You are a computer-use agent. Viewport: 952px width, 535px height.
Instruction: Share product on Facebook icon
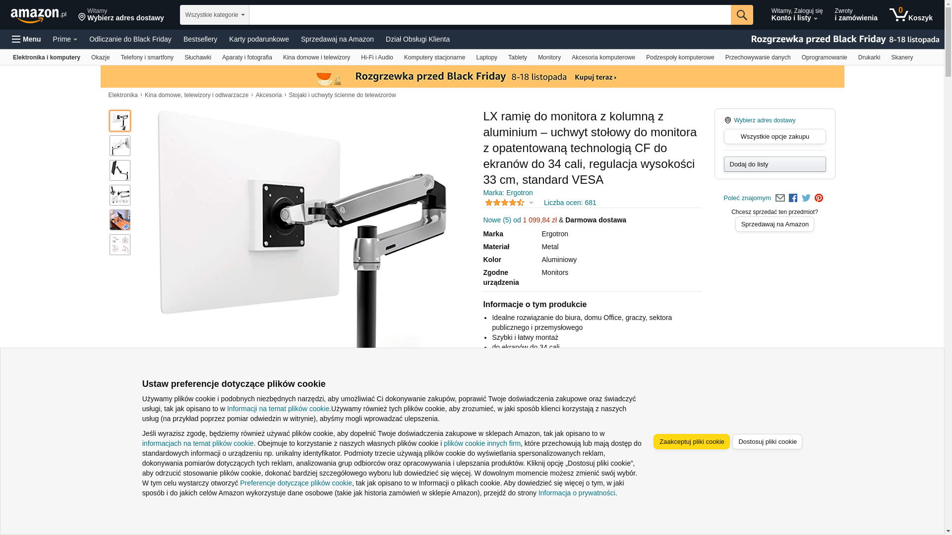pos(793,198)
